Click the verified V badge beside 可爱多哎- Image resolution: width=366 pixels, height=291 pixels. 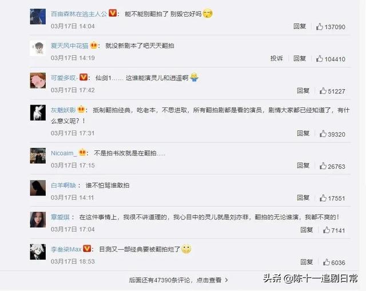click(83, 77)
